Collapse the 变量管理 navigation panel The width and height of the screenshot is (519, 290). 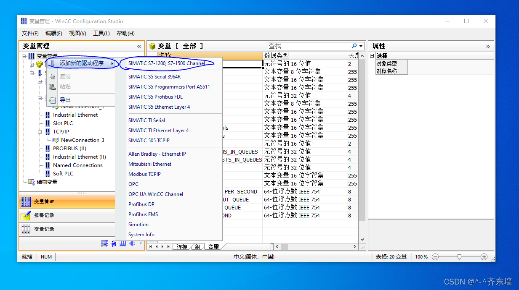(x=139, y=46)
